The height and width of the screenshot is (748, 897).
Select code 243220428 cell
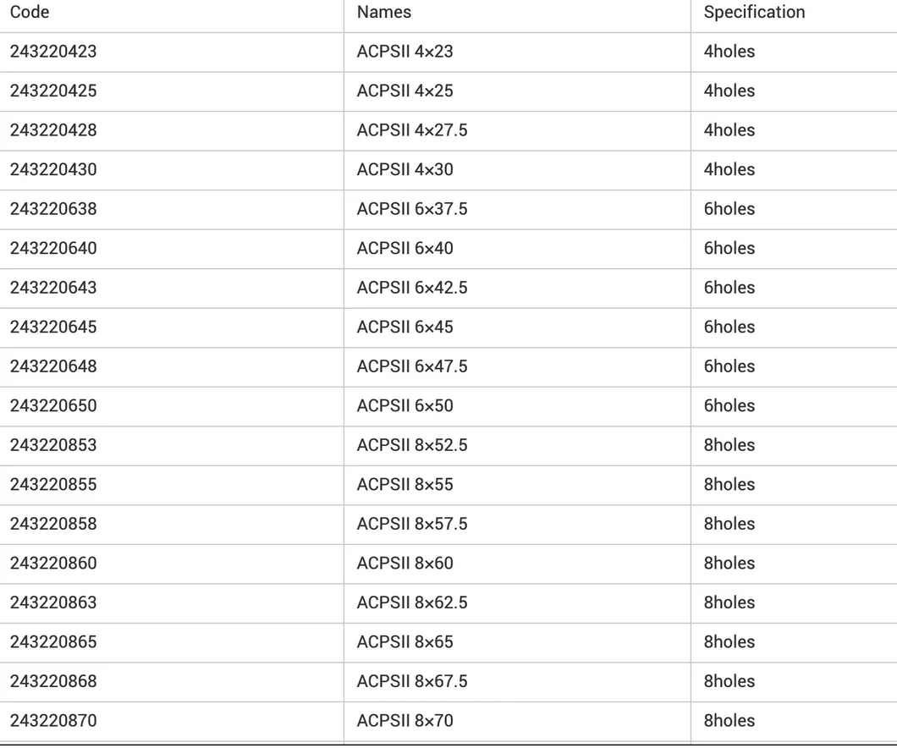pyautogui.click(x=53, y=130)
